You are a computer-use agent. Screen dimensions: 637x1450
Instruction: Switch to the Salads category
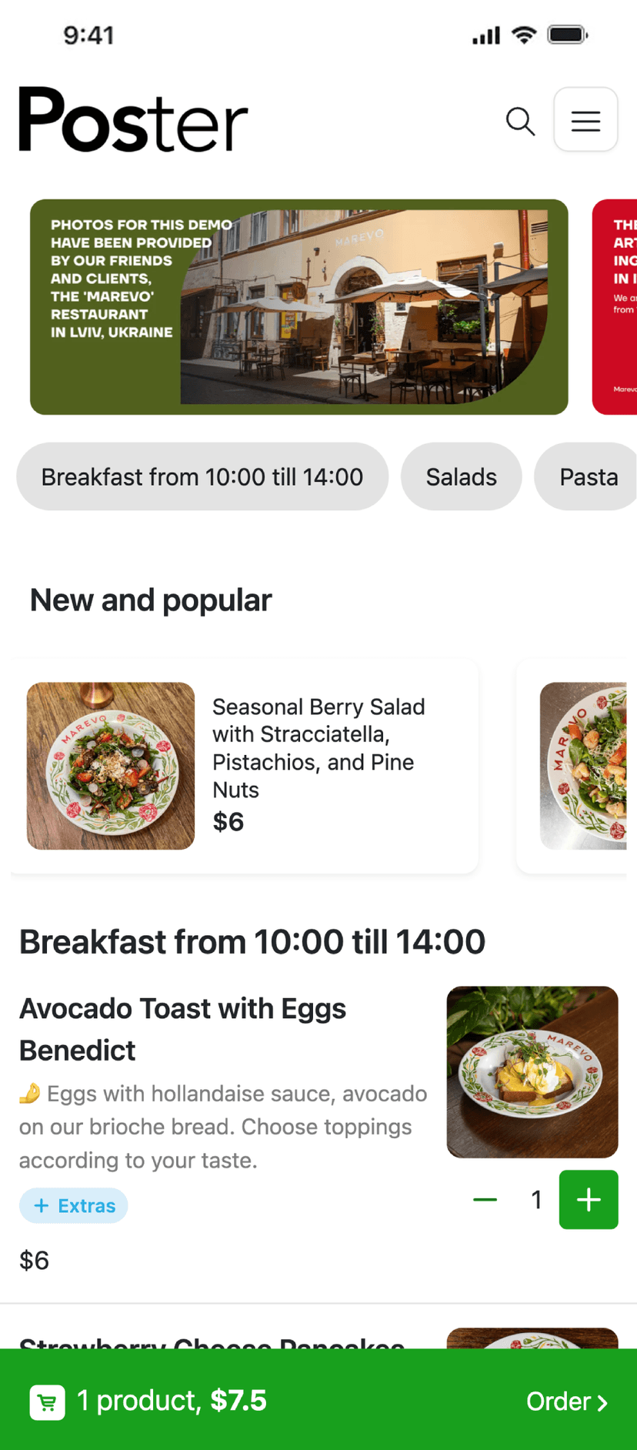click(461, 476)
